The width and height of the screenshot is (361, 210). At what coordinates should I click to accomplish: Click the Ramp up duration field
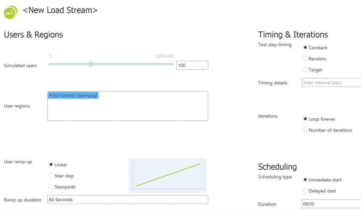128,199
